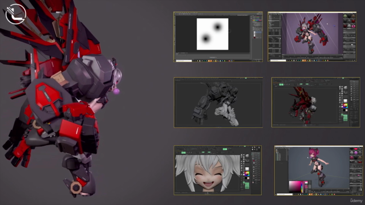Open the gray untextured mech sculpt screenshot
Image resolution: width=365 pixels, height=205 pixels.
tap(218, 102)
